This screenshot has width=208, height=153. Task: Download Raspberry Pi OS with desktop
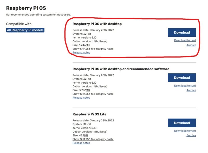pyautogui.click(x=182, y=33)
